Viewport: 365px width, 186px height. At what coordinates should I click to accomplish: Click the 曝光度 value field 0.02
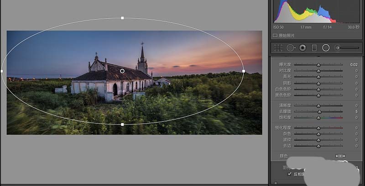354,65
